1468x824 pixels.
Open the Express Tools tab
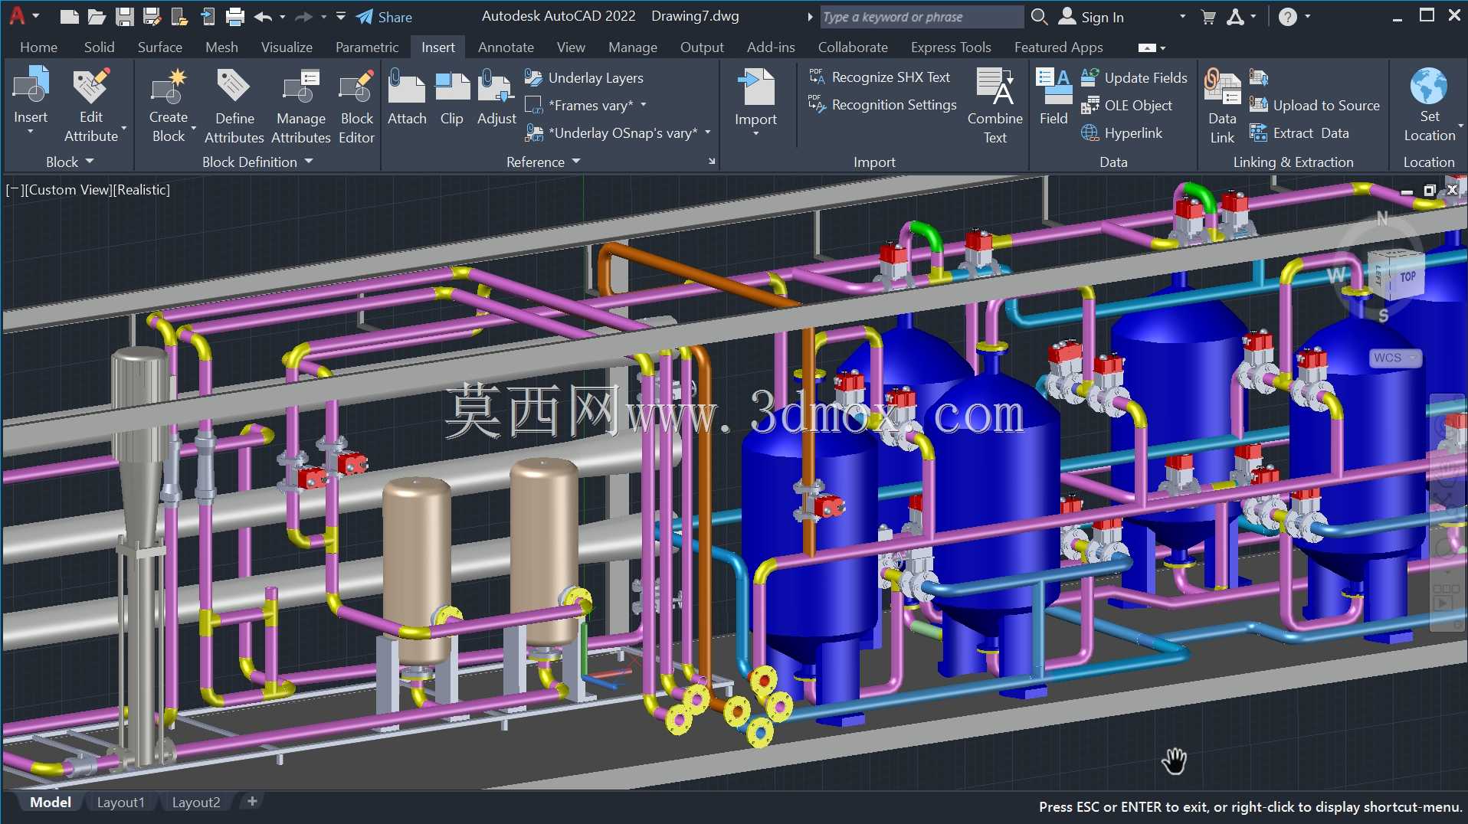pos(951,47)
